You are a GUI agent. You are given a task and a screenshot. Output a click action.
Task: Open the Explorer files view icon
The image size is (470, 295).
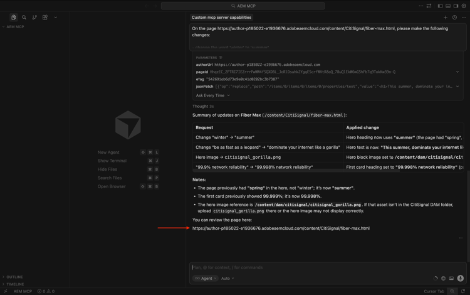[x=14, y=18]
